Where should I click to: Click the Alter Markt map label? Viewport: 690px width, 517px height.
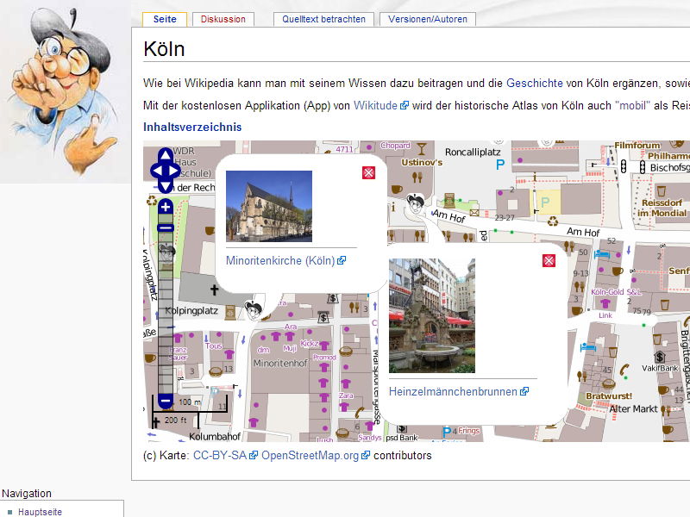633,408
